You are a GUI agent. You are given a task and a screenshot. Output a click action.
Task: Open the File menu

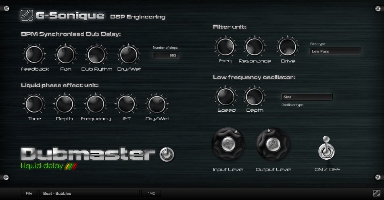29,194
